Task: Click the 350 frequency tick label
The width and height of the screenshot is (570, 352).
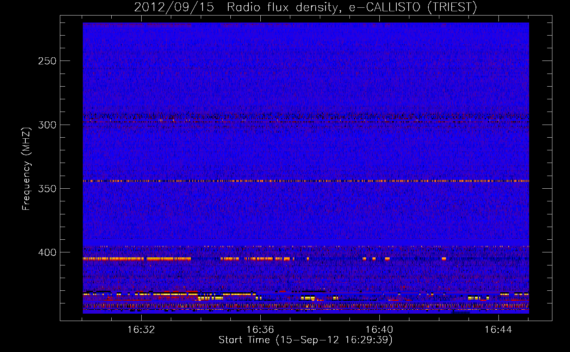Action: tap(47, 189)
